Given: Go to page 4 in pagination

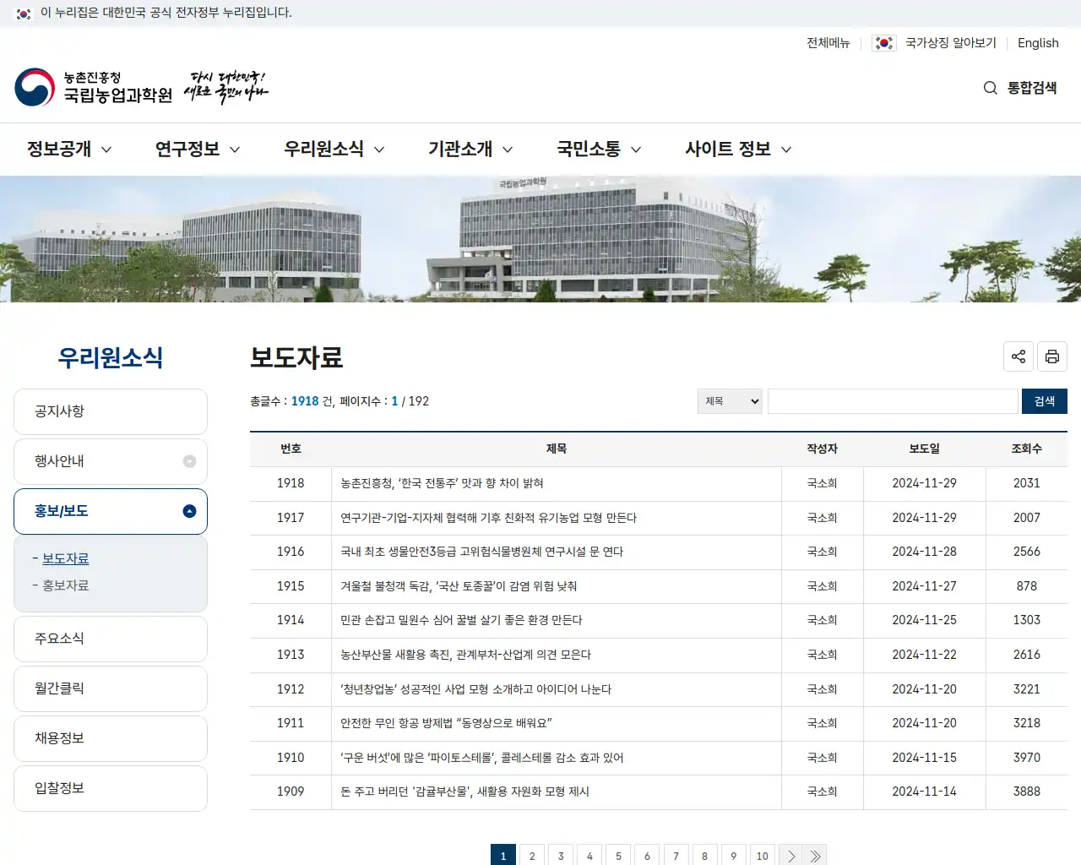Looking at the screenshot, I should pos(589,856).
